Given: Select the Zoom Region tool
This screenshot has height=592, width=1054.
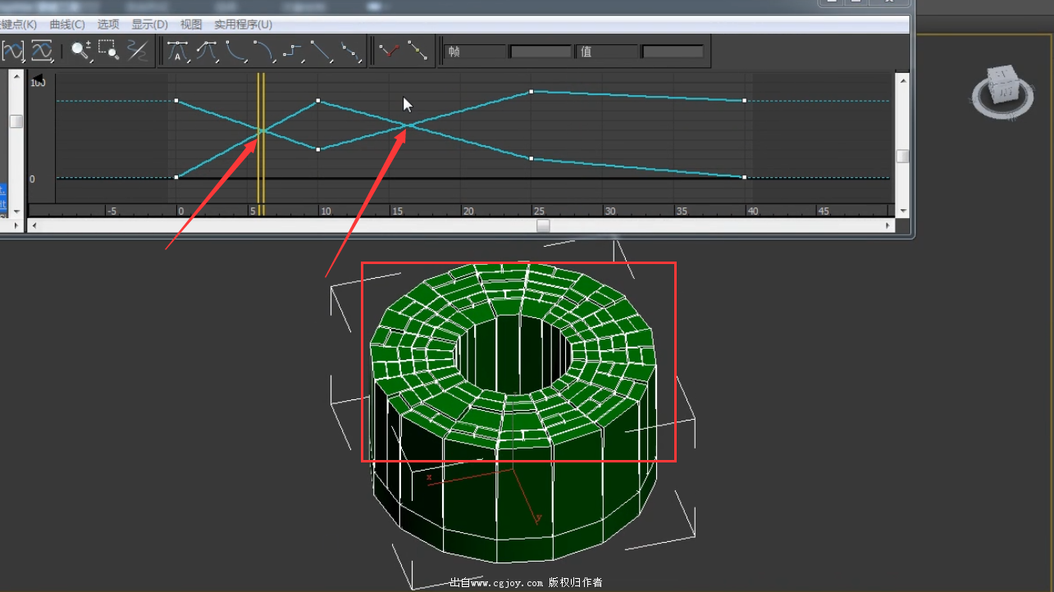Looking at the screenshot, I should tap(108, 51).
